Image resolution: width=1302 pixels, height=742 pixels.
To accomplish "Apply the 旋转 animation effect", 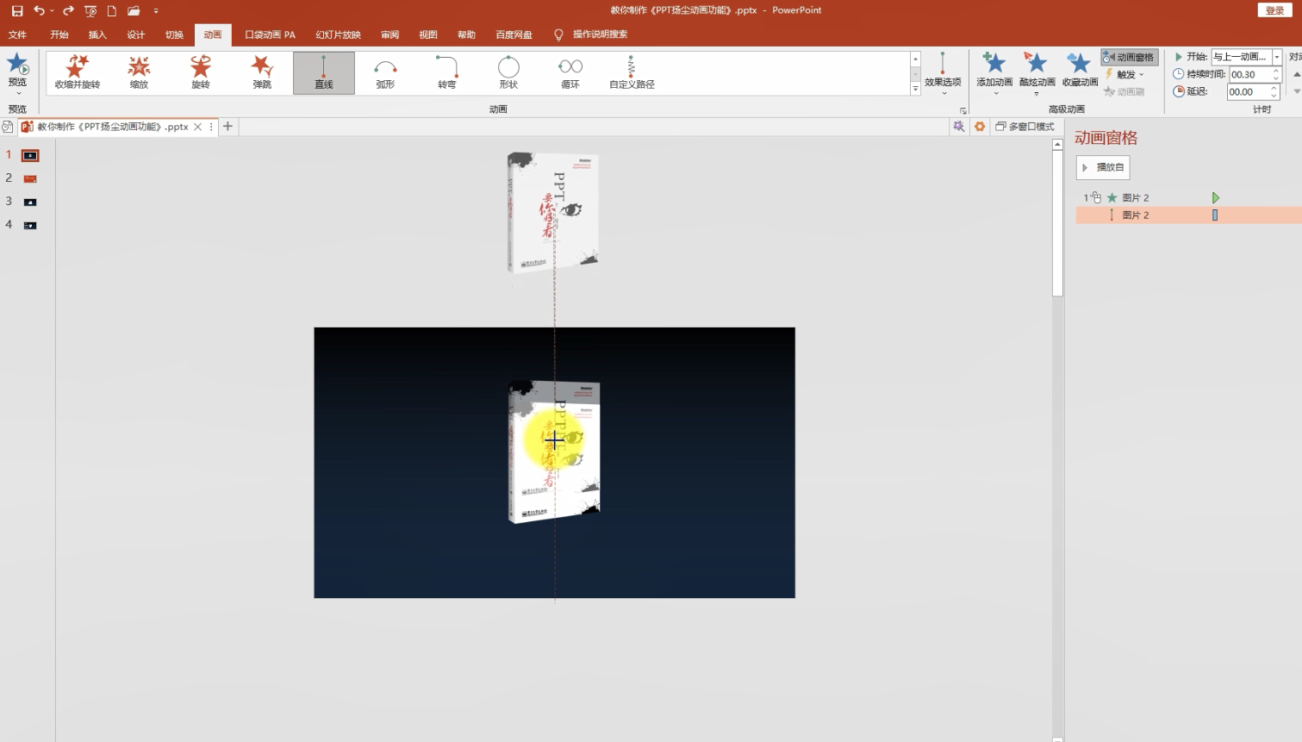I will [x=201, y=72].
